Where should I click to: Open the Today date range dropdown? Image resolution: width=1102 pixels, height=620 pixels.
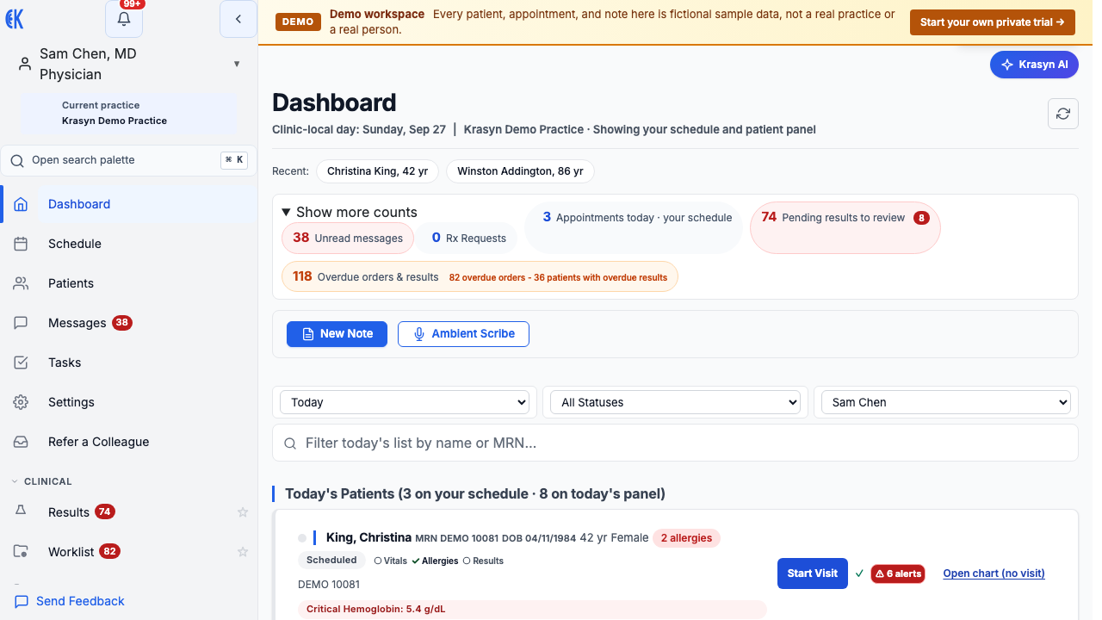coord(405,402)
